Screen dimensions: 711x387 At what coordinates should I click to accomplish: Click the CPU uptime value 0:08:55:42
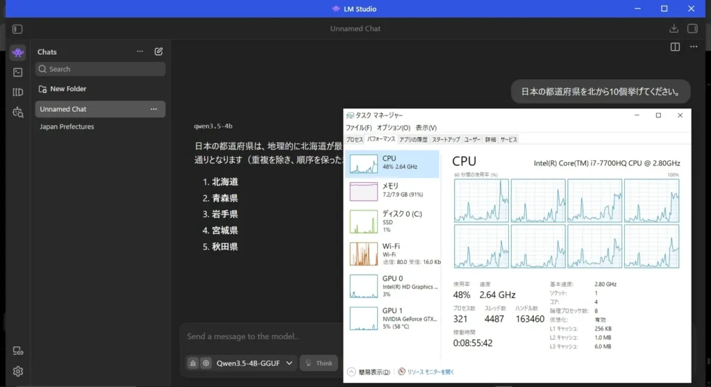click(472, 343)
